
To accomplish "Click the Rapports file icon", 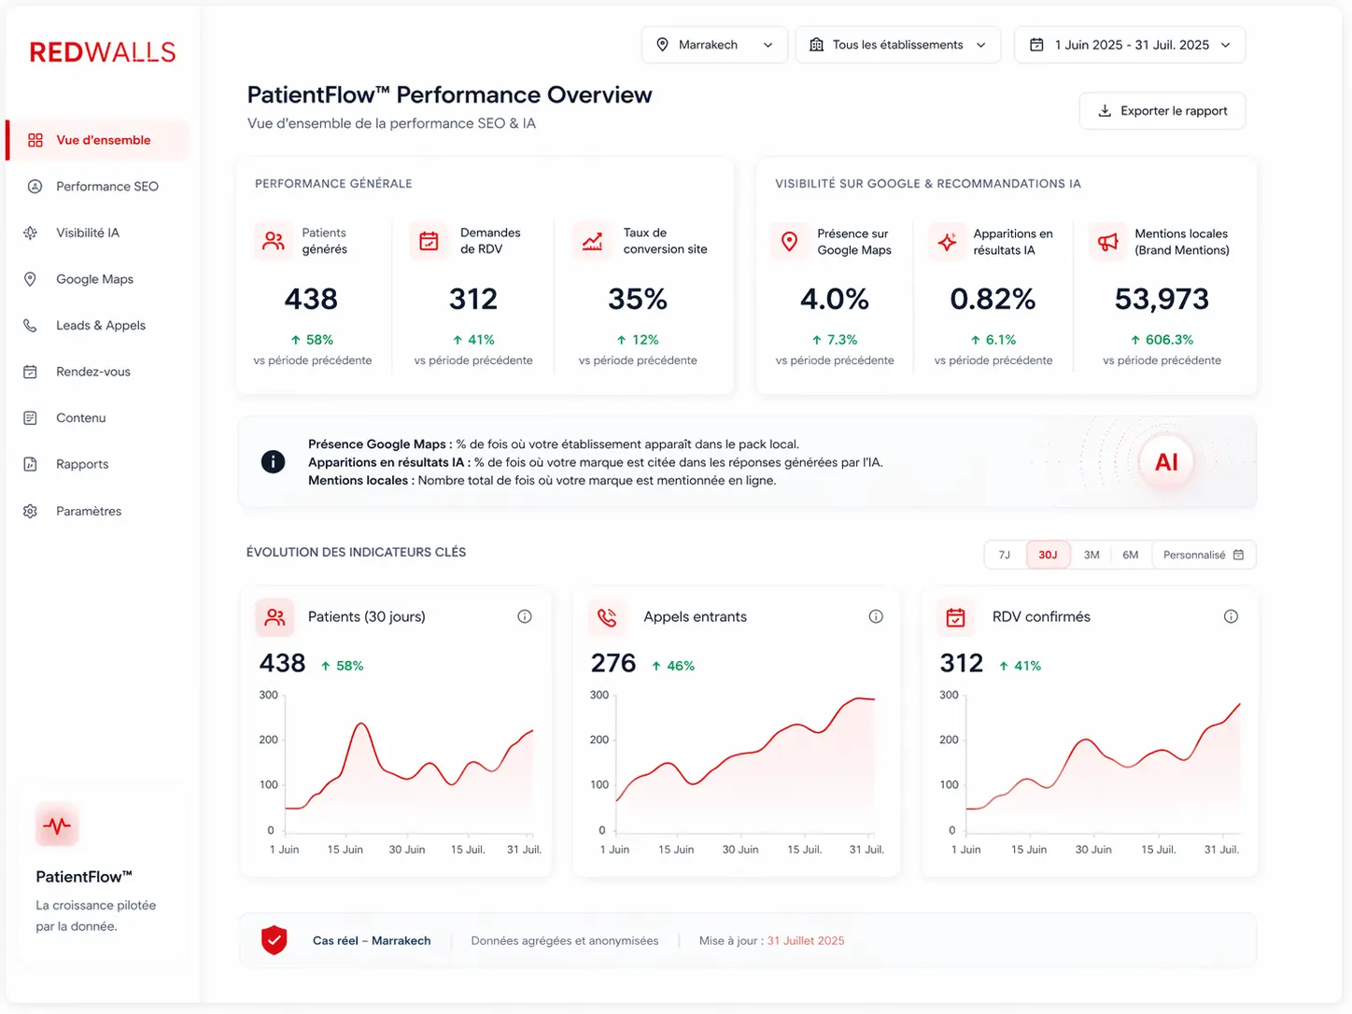I will tap(30, 464).
